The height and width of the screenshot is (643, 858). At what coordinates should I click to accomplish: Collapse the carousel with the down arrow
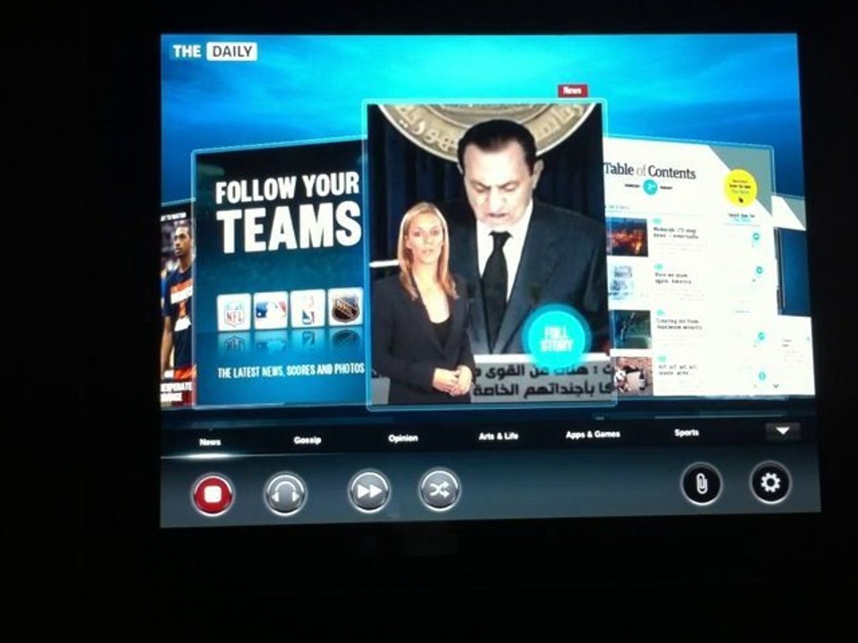click(x=783, y=431)
